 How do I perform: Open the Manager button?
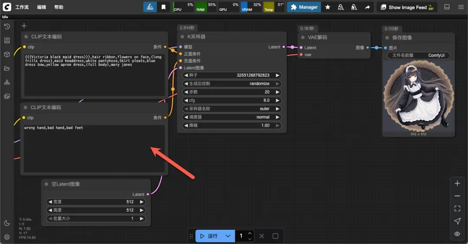click(x=304, y=7)
